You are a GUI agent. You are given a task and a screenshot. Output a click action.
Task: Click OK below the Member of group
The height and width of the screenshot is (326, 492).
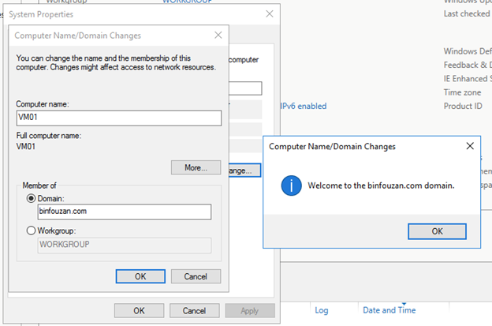click(140, 276)
